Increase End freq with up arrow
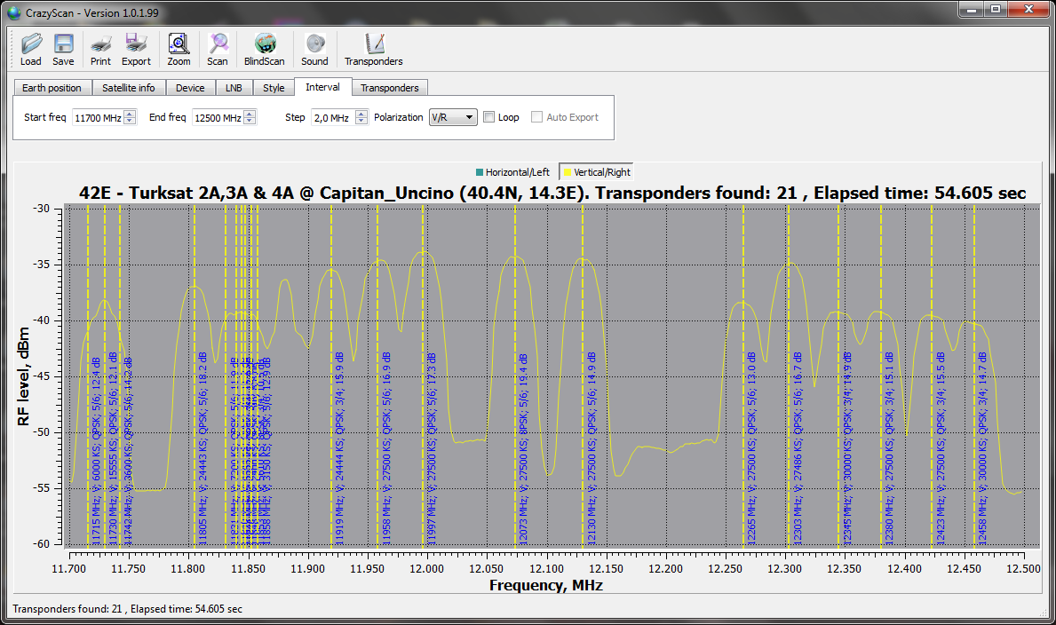The height and width of the screenshot is (625, 1056). point(250,113)
